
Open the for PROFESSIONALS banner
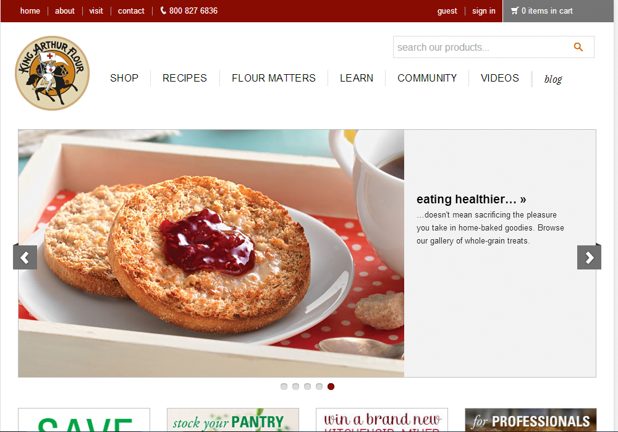click(530, 420)
